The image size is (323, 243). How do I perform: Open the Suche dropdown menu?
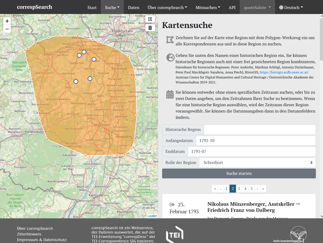112,7
